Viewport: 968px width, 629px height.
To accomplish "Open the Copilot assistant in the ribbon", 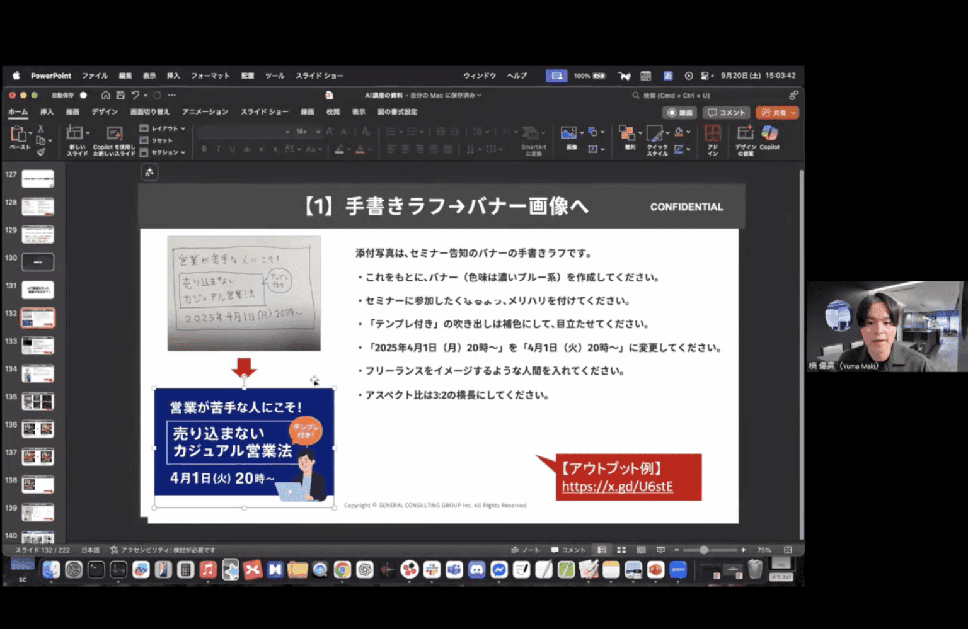I will [x=769, y=135].
